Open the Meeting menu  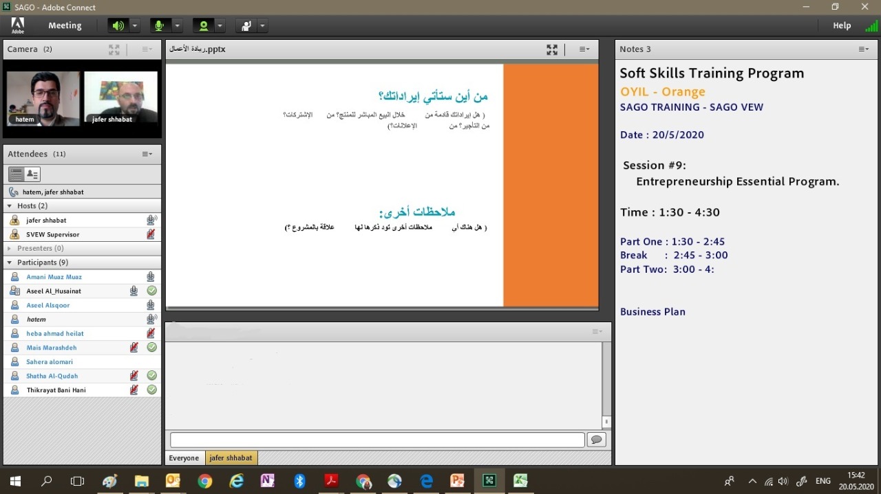click(x=65, y=25)
